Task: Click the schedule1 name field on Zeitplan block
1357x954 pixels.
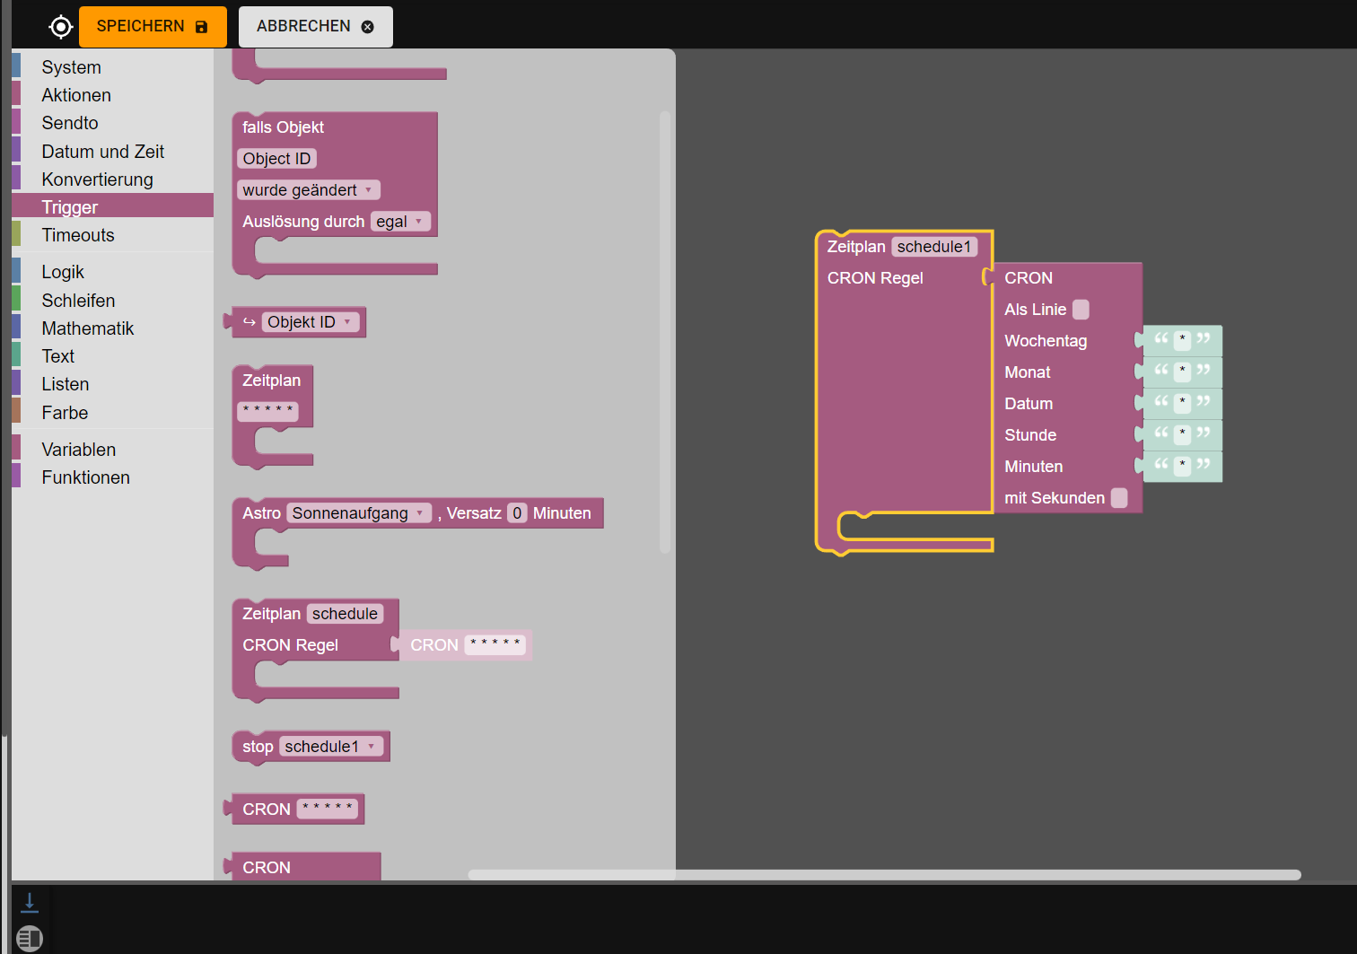Action: click(x=934, y=247)
